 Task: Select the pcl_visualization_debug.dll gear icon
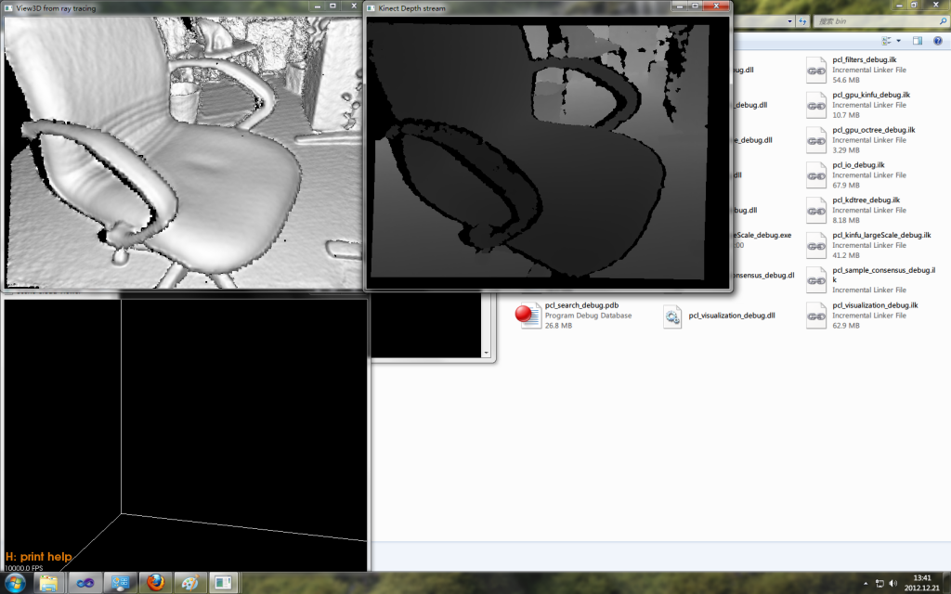pos(672,316)
